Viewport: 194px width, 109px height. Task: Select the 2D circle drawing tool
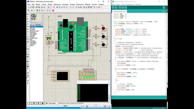click(28, 57)
